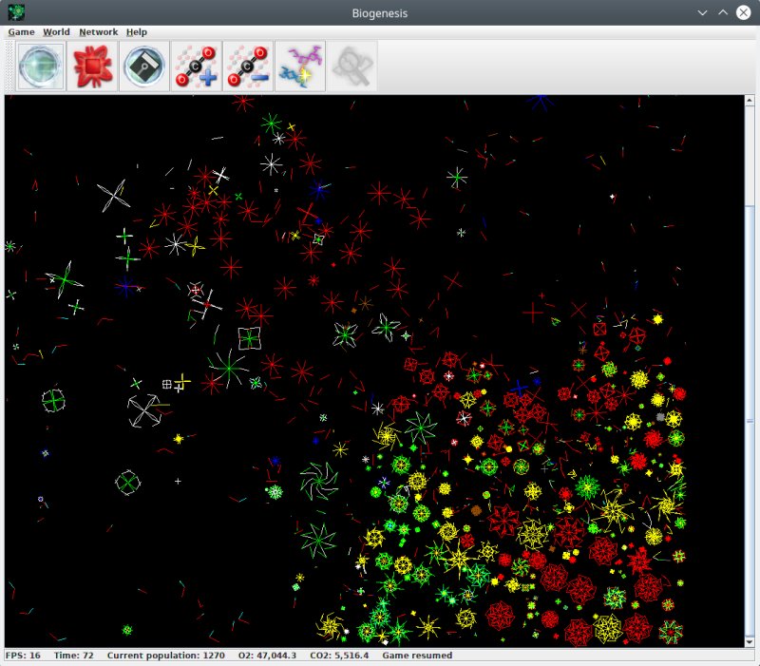Click the scrollbar up arrow

[749, 101]
